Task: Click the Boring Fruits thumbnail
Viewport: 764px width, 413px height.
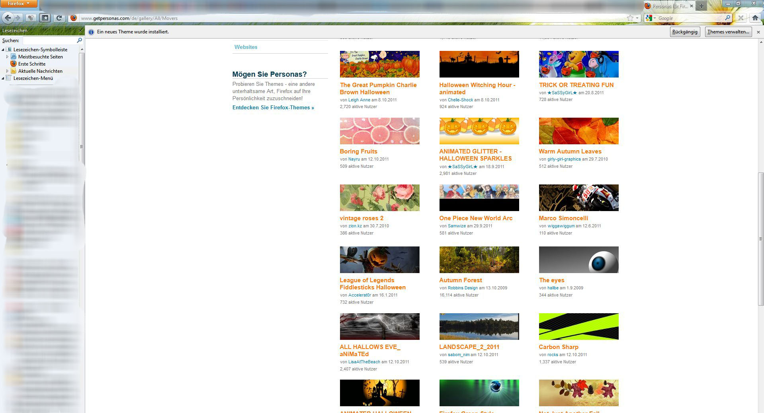Action: coord(379,131)
